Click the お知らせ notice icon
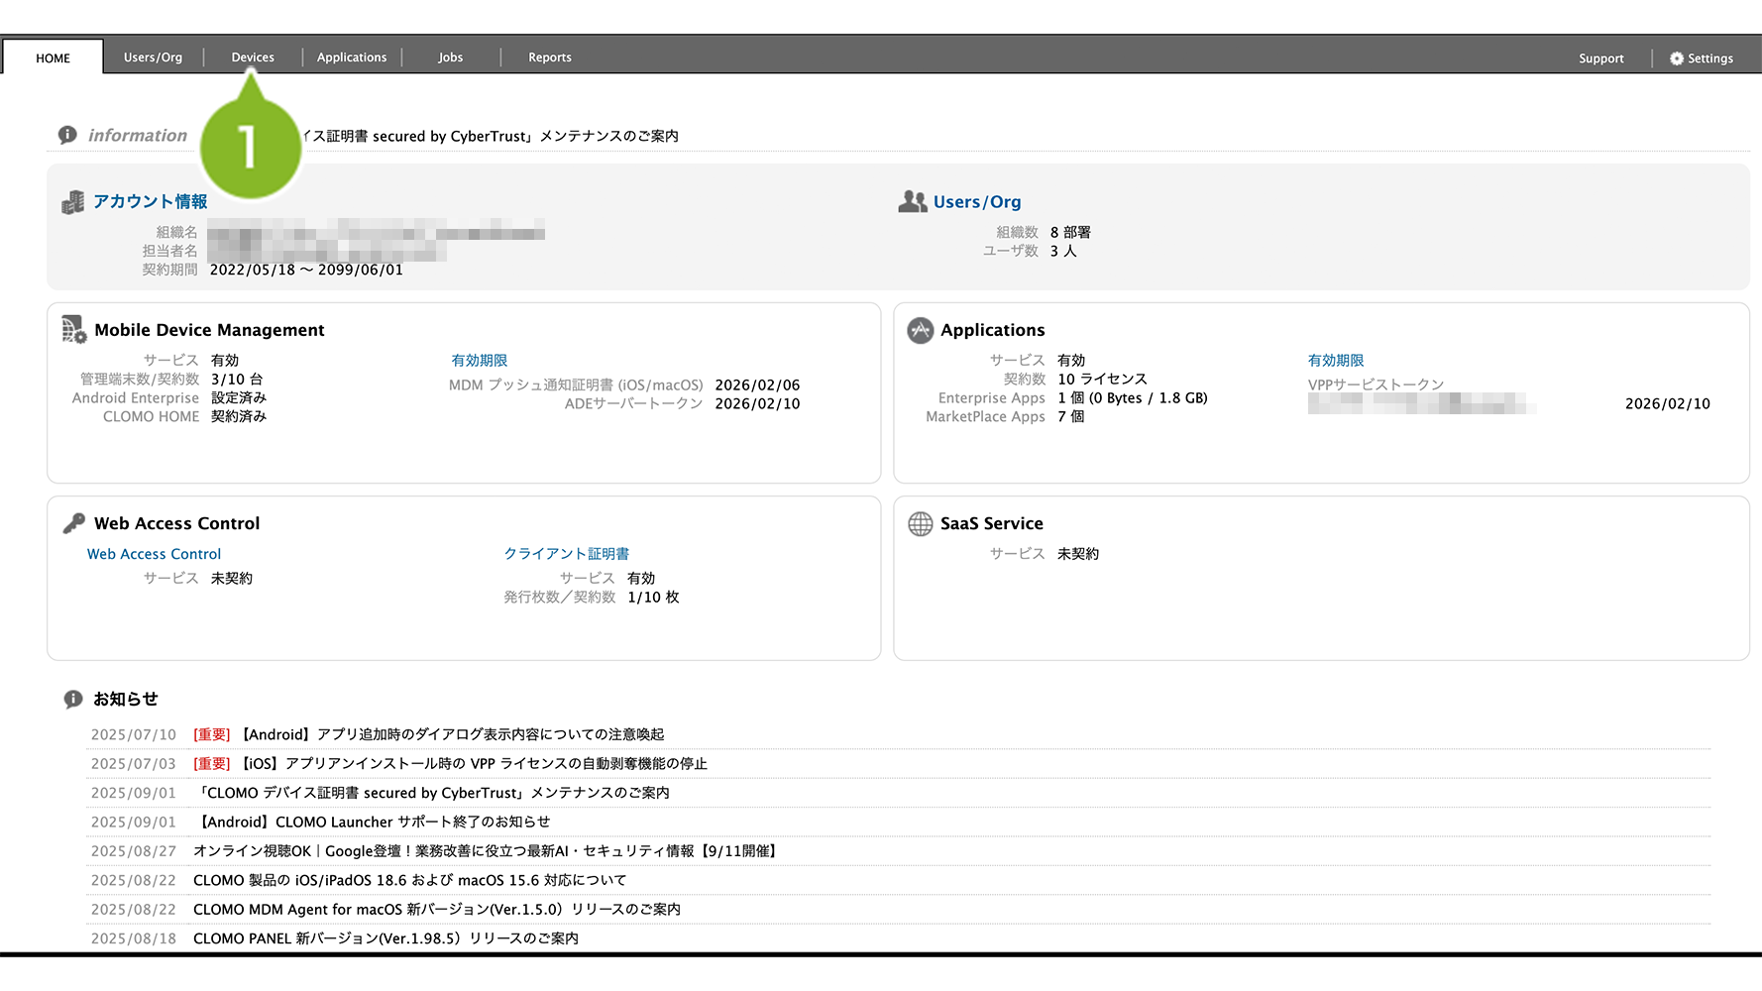This screenshot has width=1762, height=991. [x=72, y=700]
